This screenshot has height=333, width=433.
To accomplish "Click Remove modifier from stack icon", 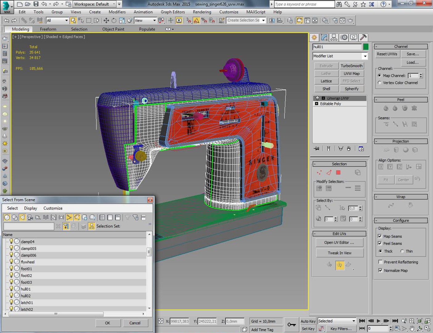I will (x=349, y=149).
